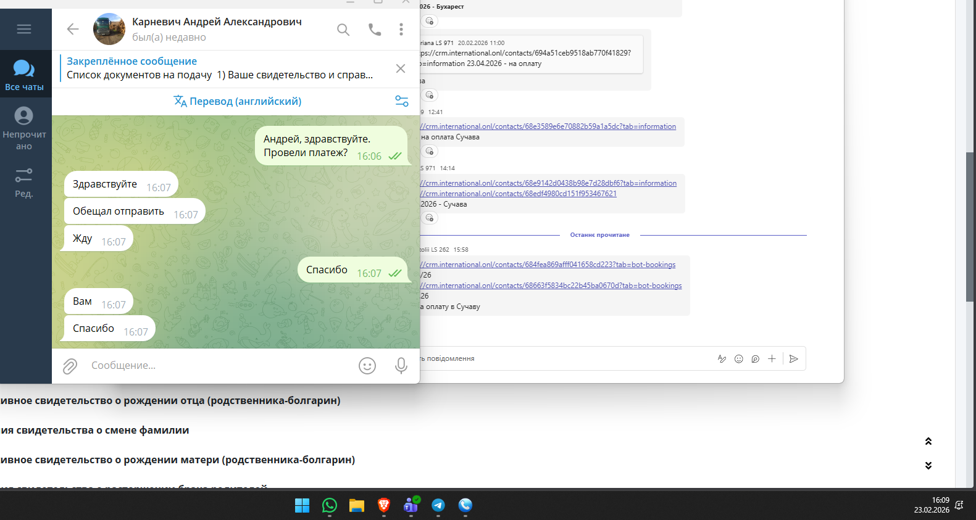This screenshot has height=520, width=976.
Task: Open WhatsApp from the taskbar
Action: pyautogui.click(x=330, y=506)
